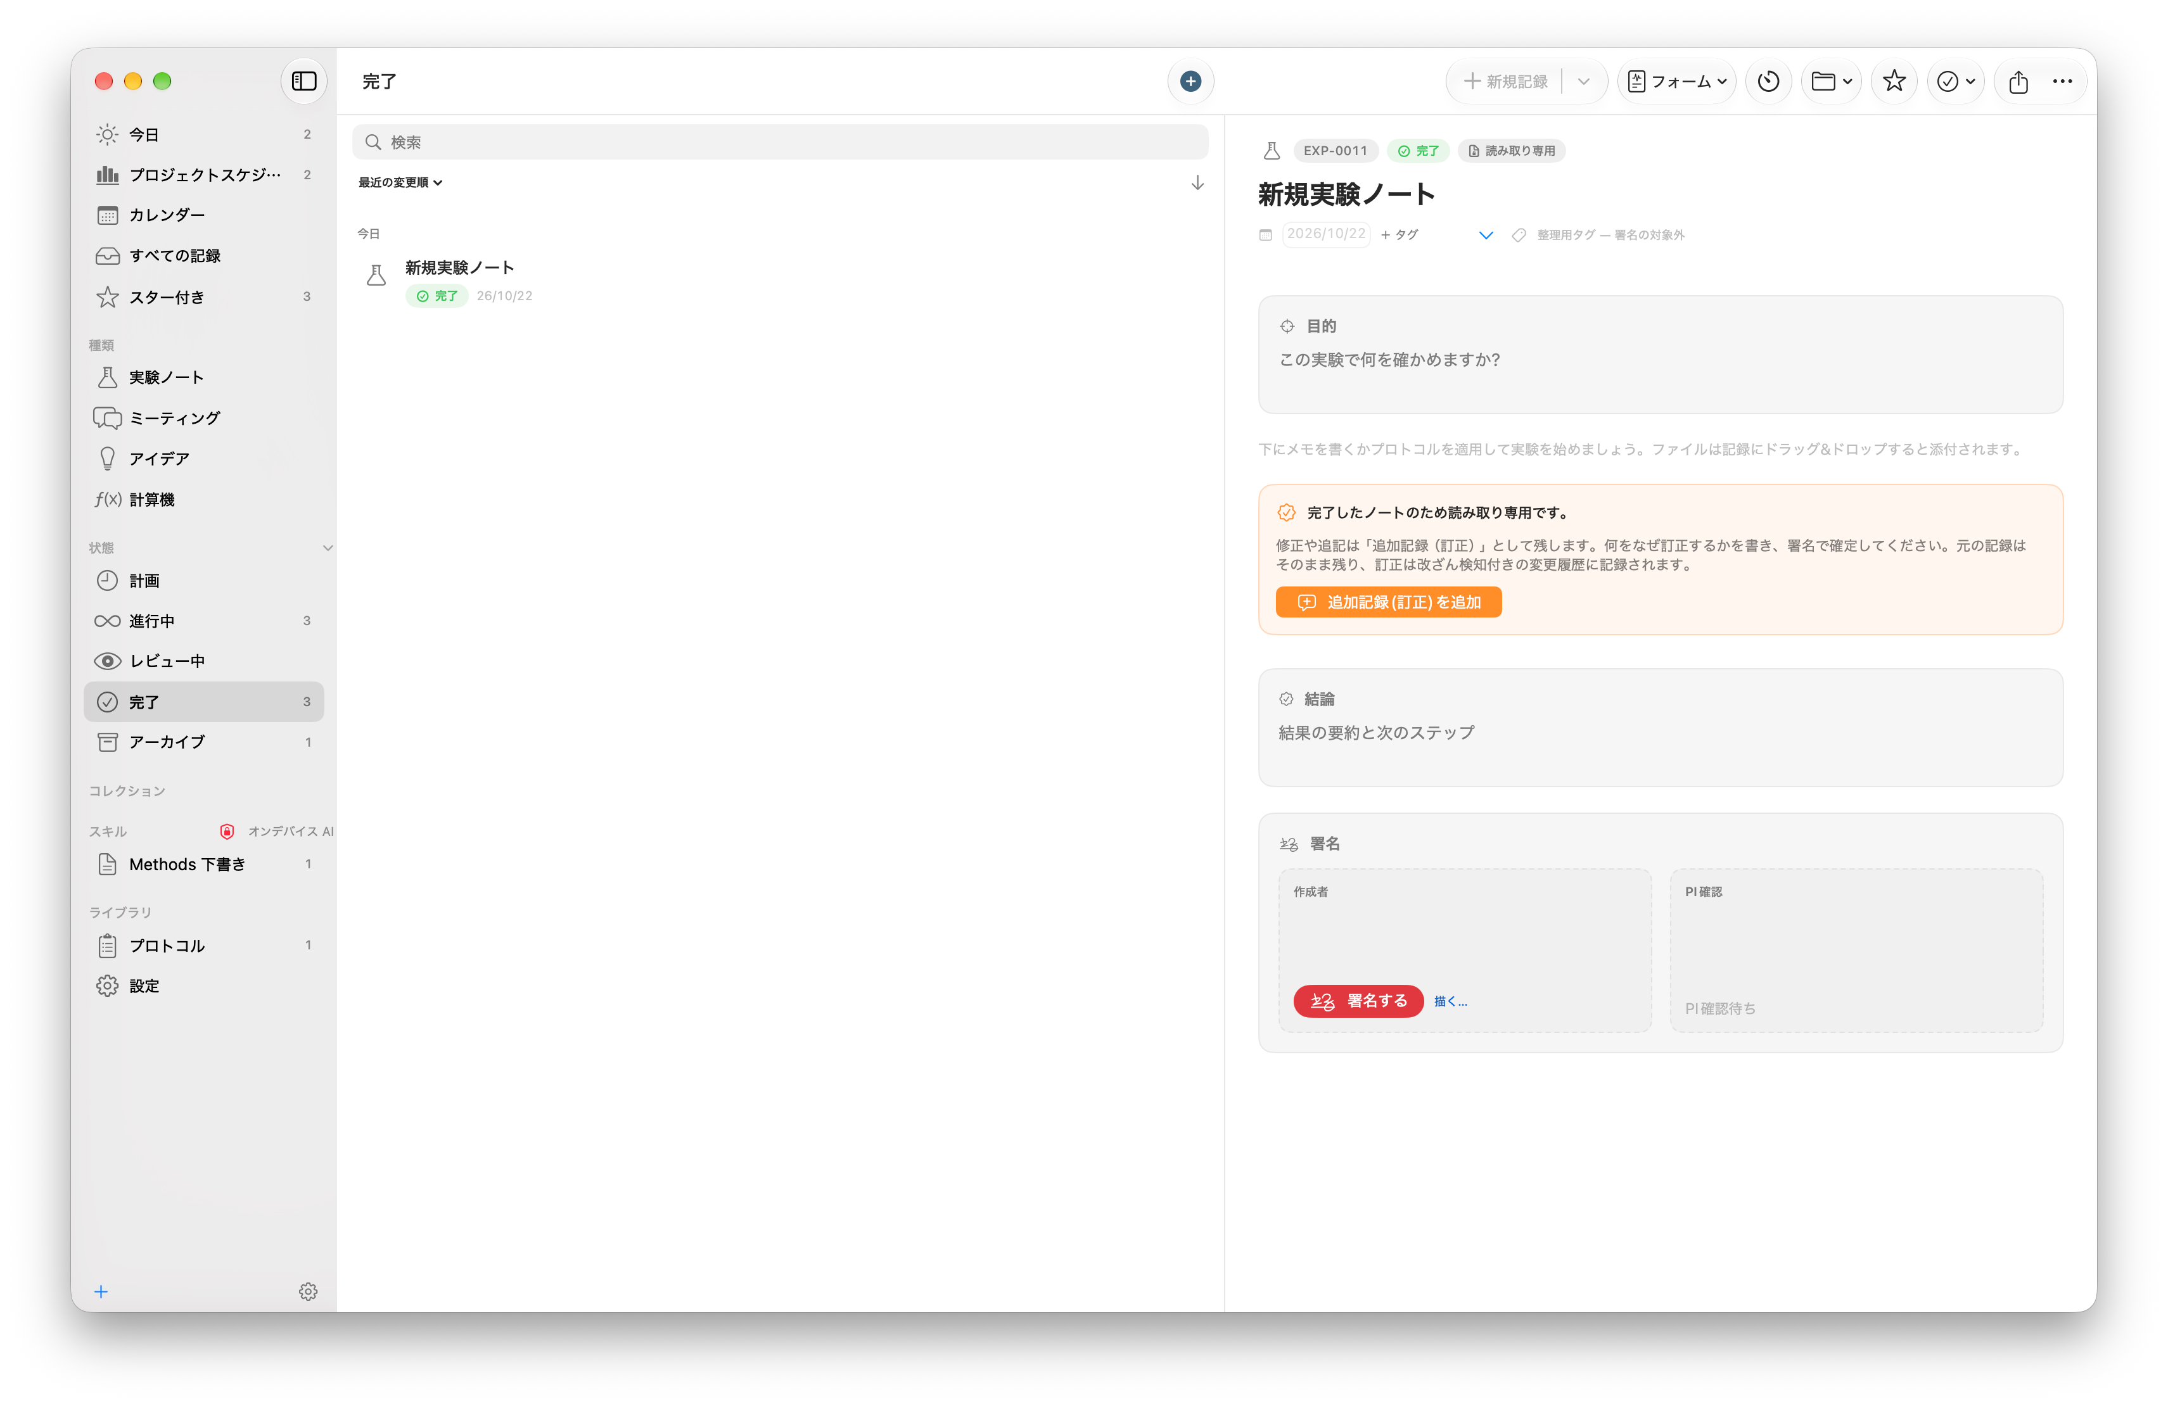Click the 新規記録 button
2168x1406 pixels.
1506,82
